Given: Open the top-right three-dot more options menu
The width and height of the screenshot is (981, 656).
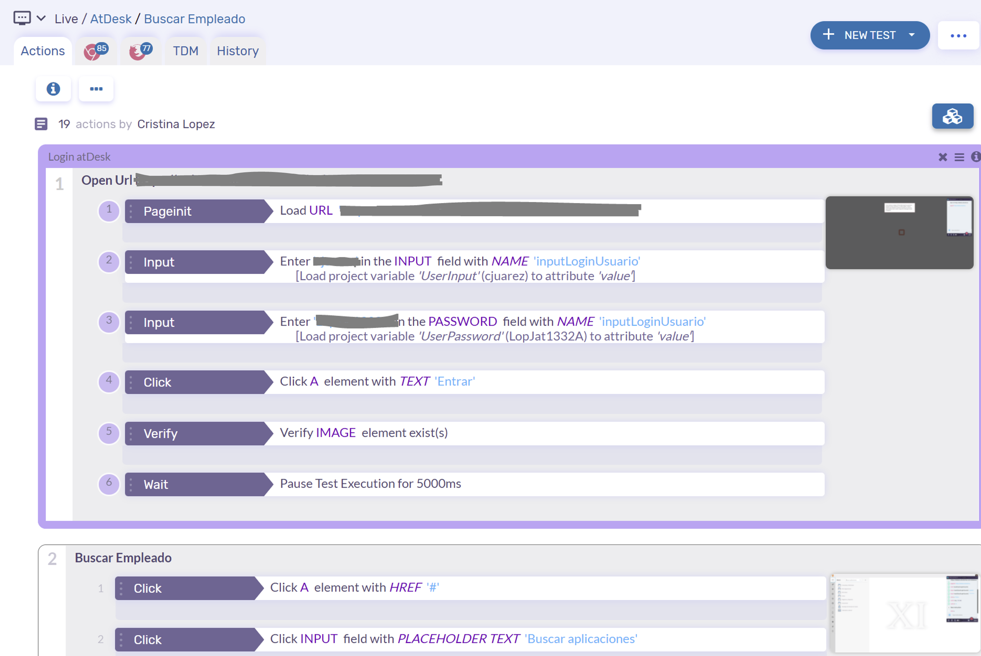Looking at the screenshot, I should (958, 36).
